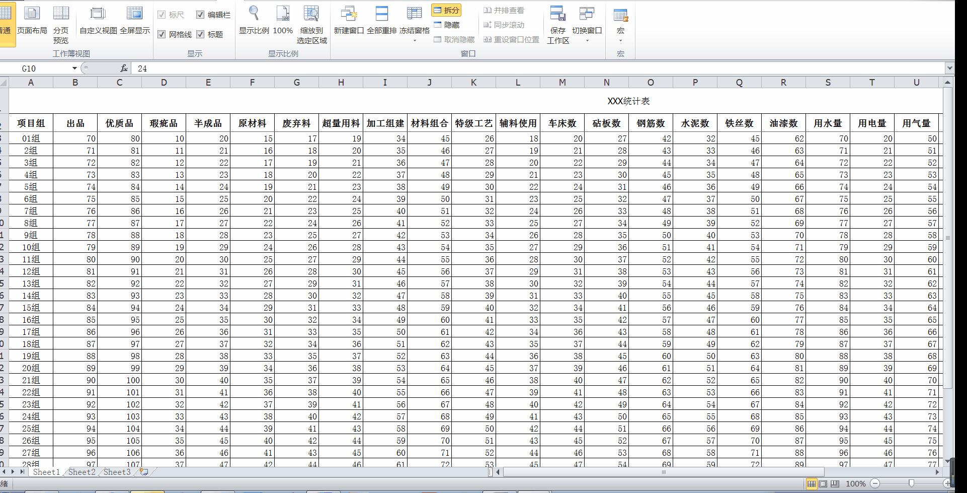The image size is (967, 493).
Task: Open Page Break Preview
Action: coord(61,14)
